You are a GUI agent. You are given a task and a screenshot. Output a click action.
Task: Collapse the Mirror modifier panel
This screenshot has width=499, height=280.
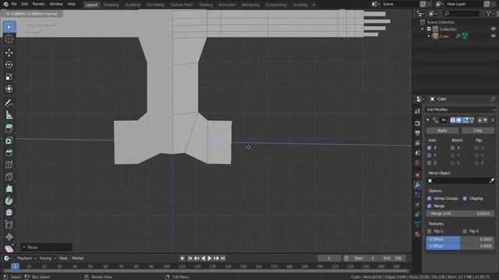(428, 120)
